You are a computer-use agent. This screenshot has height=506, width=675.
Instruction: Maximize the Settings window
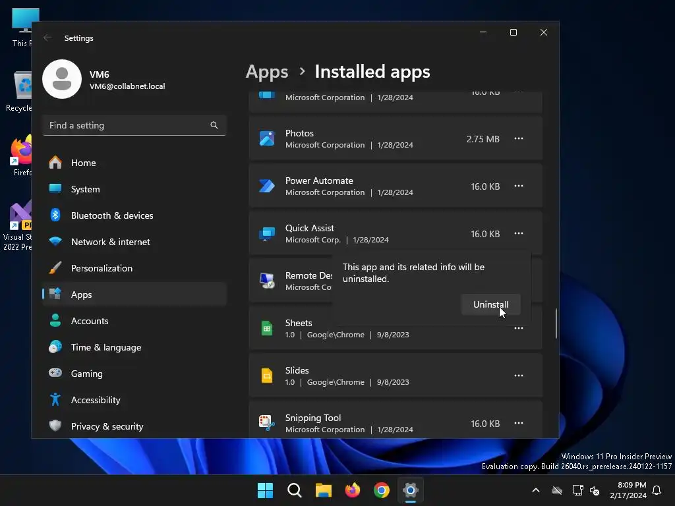513,32
